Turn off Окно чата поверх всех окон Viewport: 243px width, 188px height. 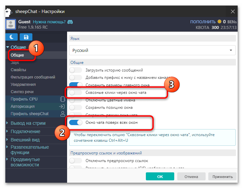click(x=76, y=122)
